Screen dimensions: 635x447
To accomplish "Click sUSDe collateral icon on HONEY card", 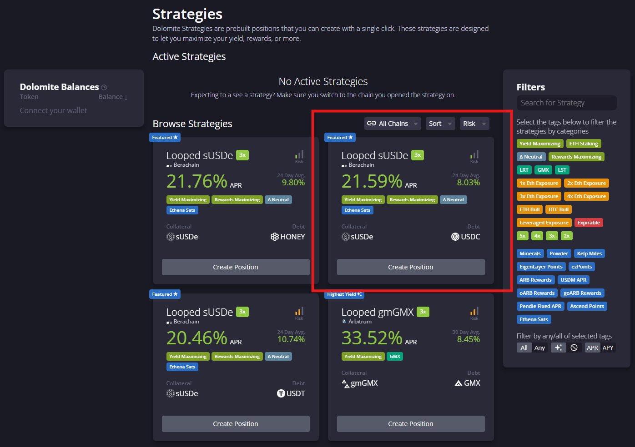I will pyautogui.click(x=171, y=237).
